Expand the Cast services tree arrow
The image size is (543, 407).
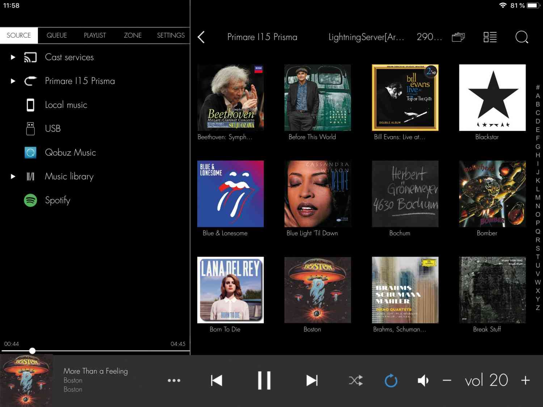pyautogui.click(x=13, y=57)
